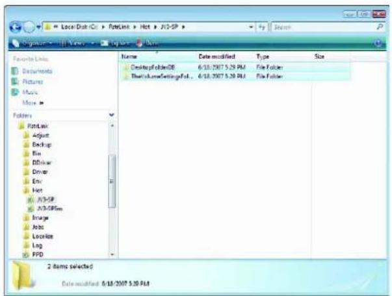The width and height of the screenshot is (392, 296).
Task: Select RstrLink in address breadcrumb
Action: click(119, 27)
